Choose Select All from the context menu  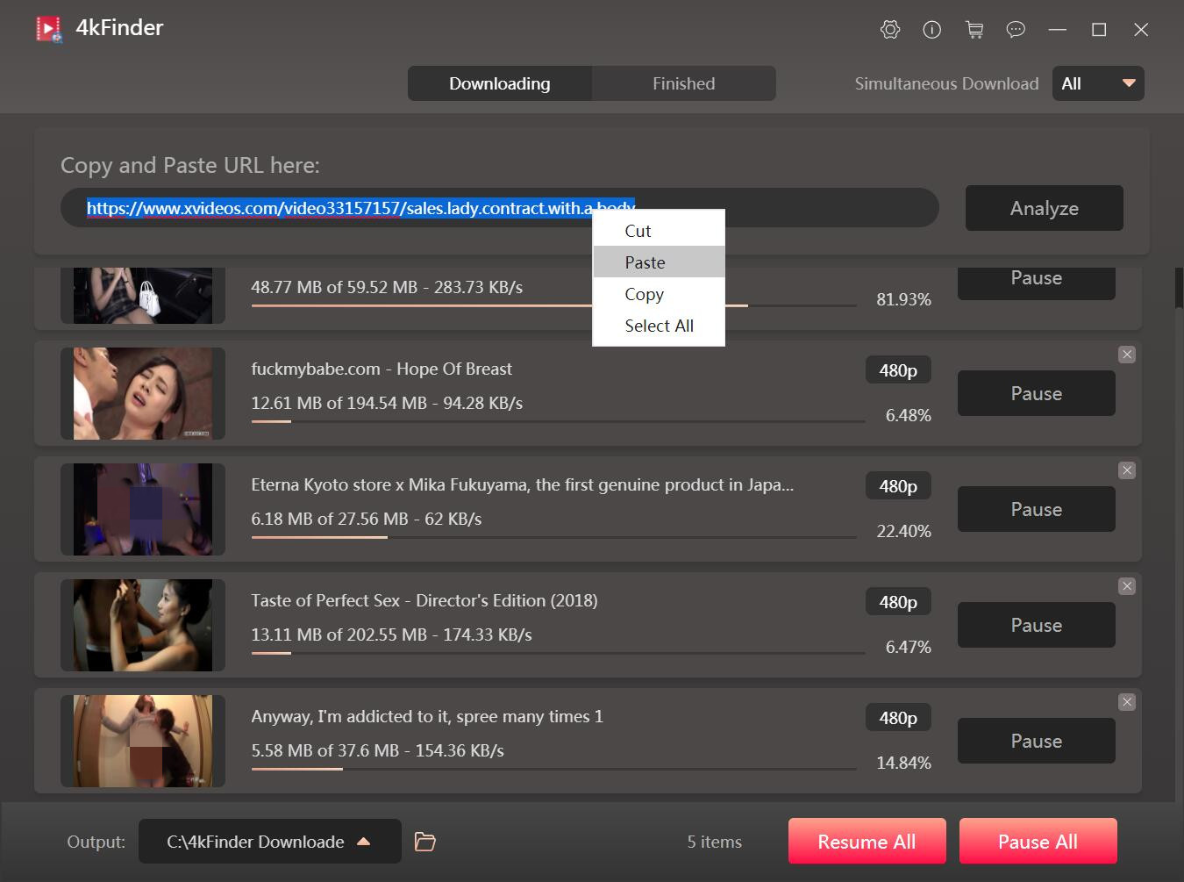pyautogui.click(x=659, y=326)
